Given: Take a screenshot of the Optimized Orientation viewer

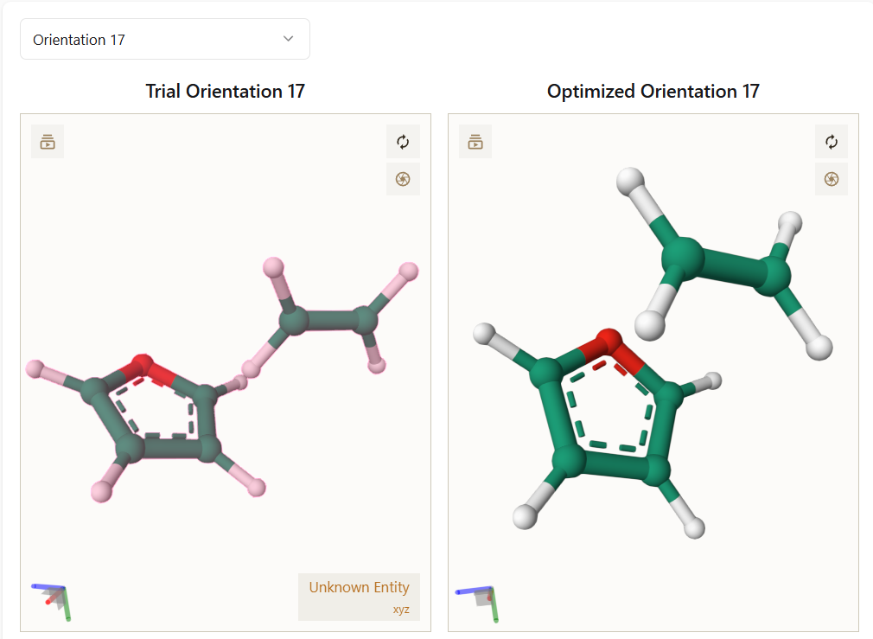Looking at the screenshot, I should 831,179.
